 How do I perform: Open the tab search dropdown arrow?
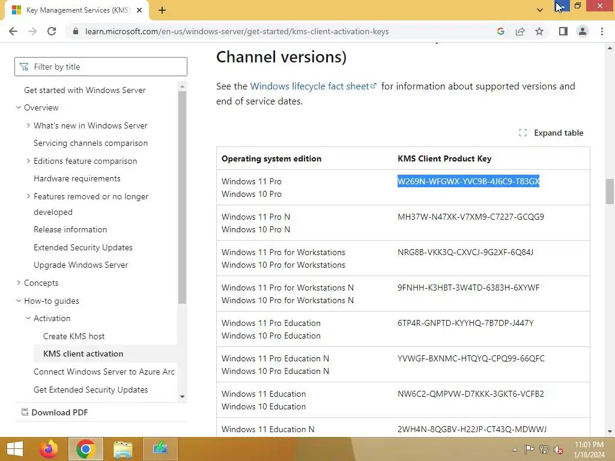540,10
